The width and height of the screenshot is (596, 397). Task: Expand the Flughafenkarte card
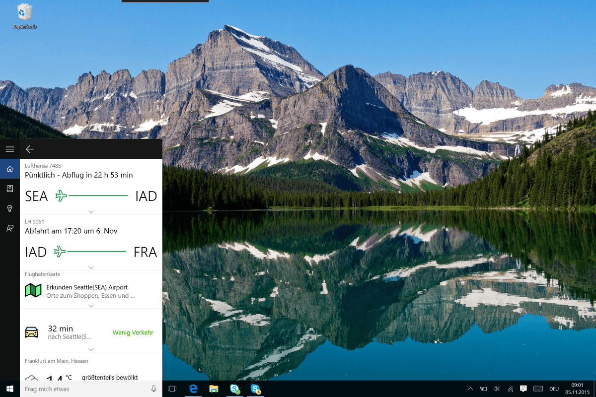(91, 306)
